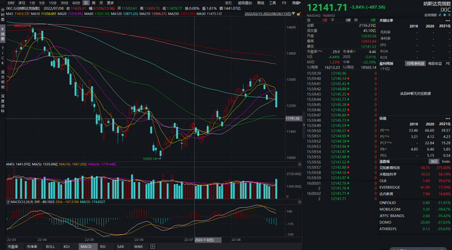Image resolution: width=452 pixels, height=250 pixels.
Task: Open the 成交明细 vertical side tab
Action: pyautogui.click(x=3, y=80)
